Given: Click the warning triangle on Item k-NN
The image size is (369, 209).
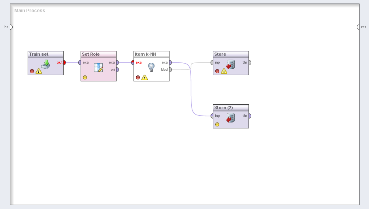Looking at the screenshot, I should pos(145,78).
